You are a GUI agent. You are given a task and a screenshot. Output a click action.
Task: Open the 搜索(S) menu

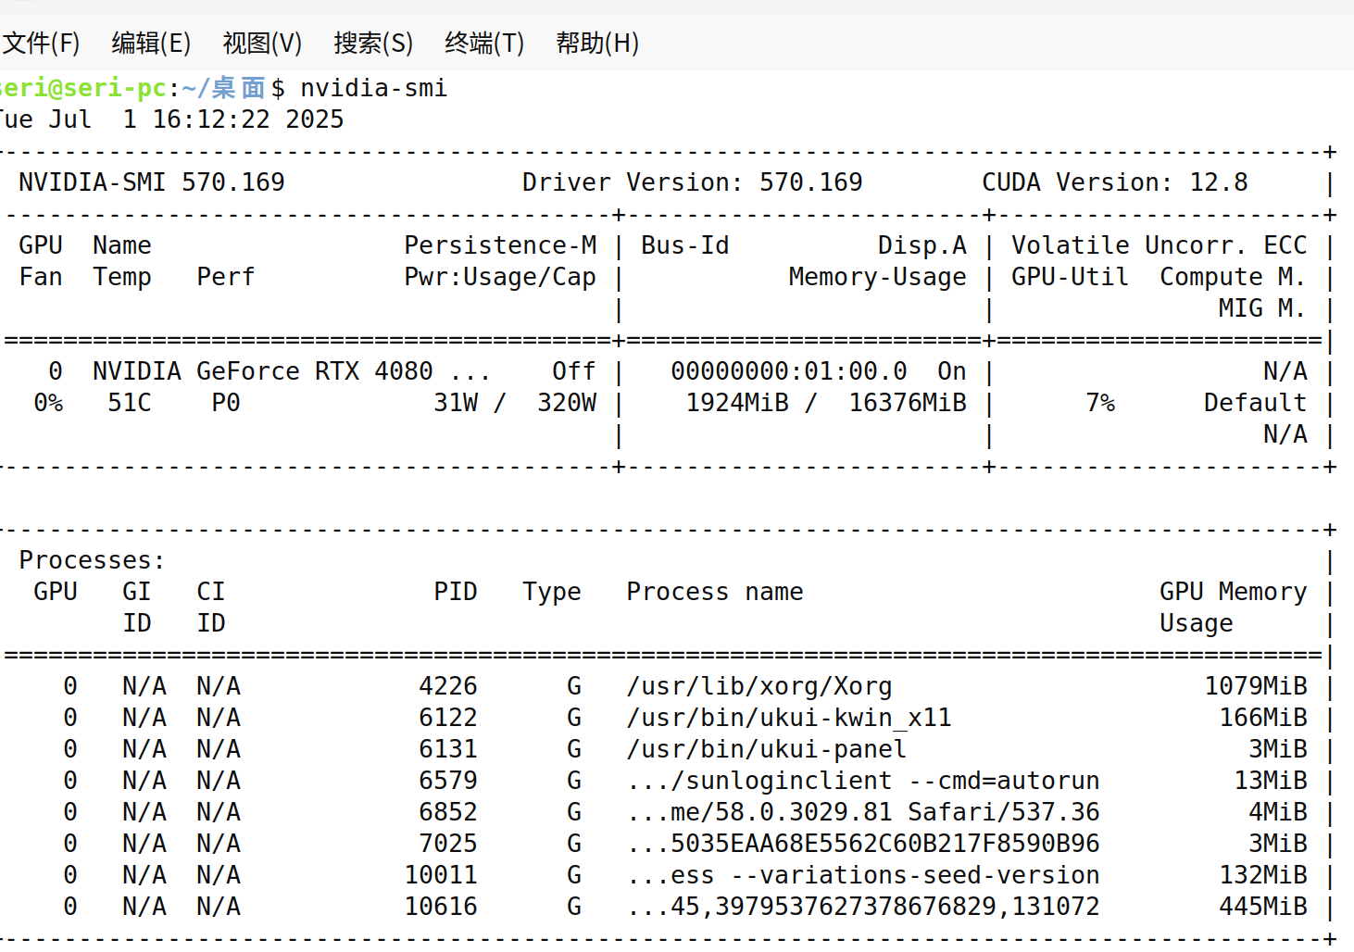click(373, 43)
